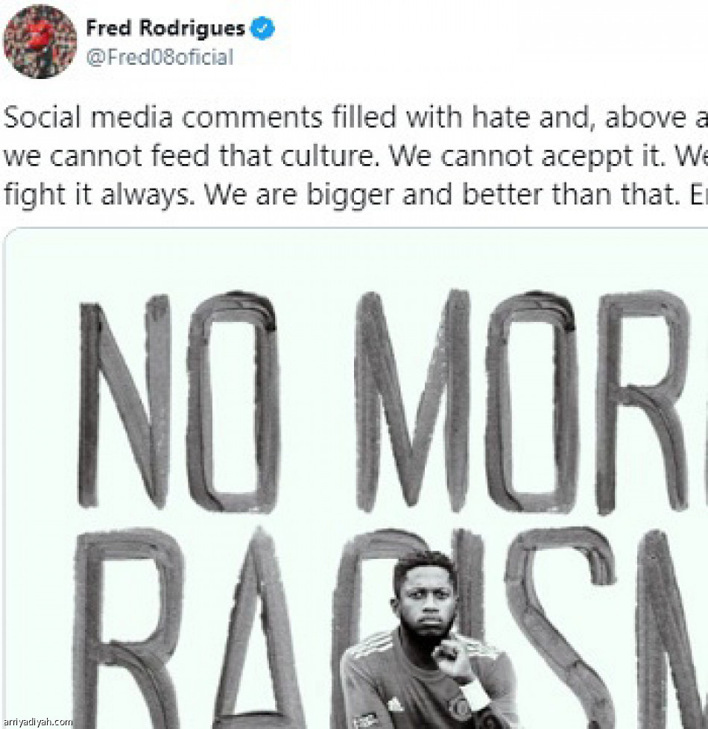The image size is (708, 729).
Task: Click the arriyadiyah.com watermark
Action: coord(37,722)
